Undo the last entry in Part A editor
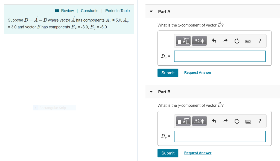 pyautogui.click(x=214, y=41)
